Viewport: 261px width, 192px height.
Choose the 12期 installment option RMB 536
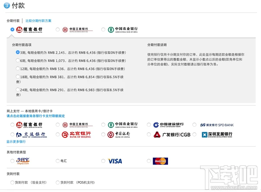click(18, 68)
